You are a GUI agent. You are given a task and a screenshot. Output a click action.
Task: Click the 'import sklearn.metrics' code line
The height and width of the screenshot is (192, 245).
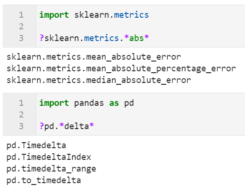click(x=94, y=15)
